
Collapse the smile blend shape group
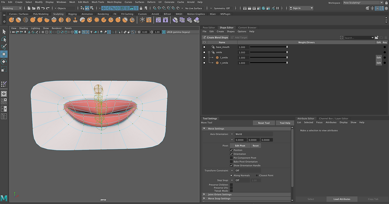(209, 52)
